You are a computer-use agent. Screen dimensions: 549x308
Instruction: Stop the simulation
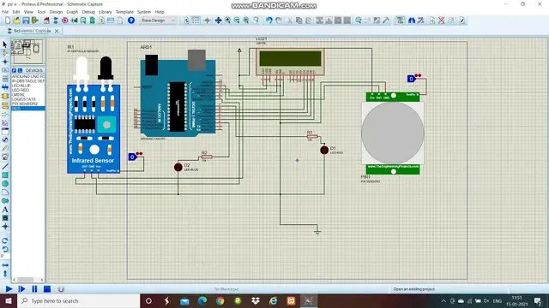coord(47,289)
